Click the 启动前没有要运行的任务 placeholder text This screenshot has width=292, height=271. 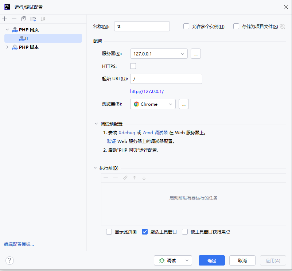(x=193, y=198)
